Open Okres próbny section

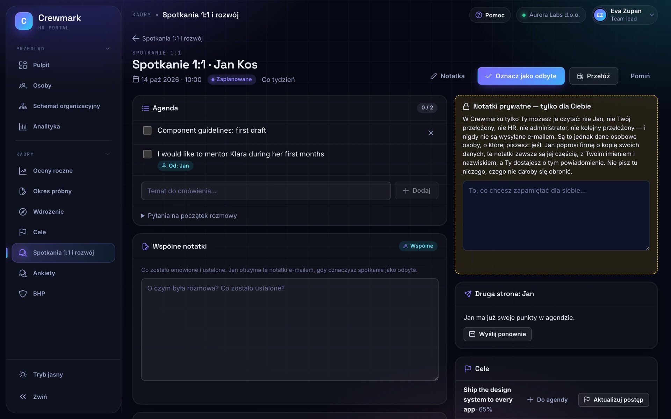(x=63, y=191)
